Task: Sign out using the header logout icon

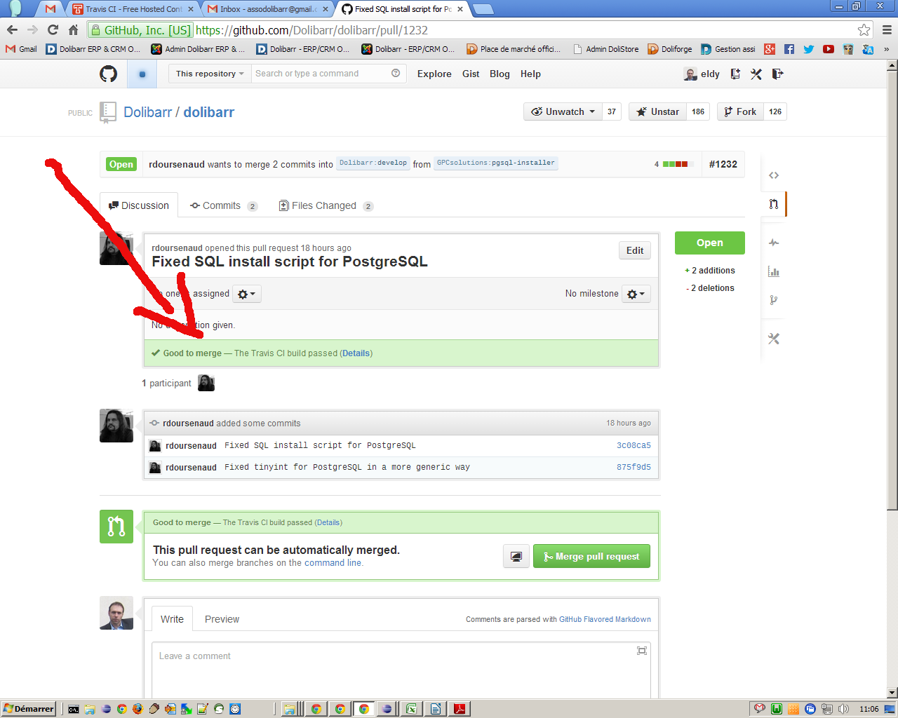Action: point(777,74)
